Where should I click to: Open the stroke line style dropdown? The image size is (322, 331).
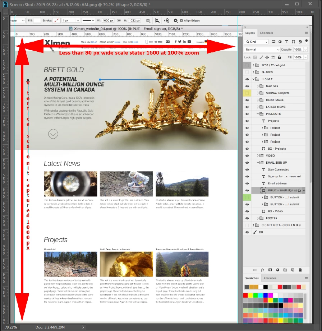[x=88, y=20]
